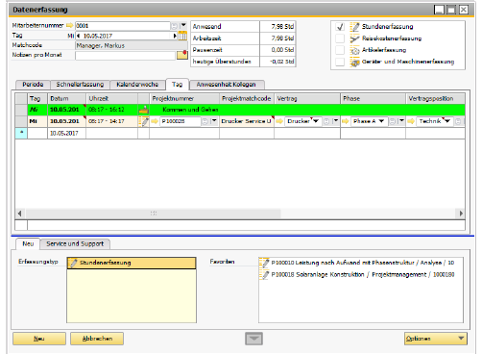Screen dimensions: 482x354
Task: Click the horizontal scrollbar thumb of the table
Action: (154, 214)
